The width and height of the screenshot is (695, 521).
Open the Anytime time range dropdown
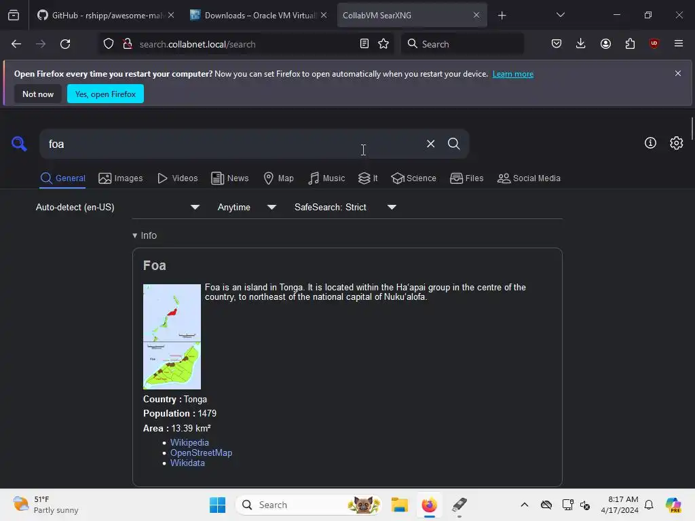[247, 207]
